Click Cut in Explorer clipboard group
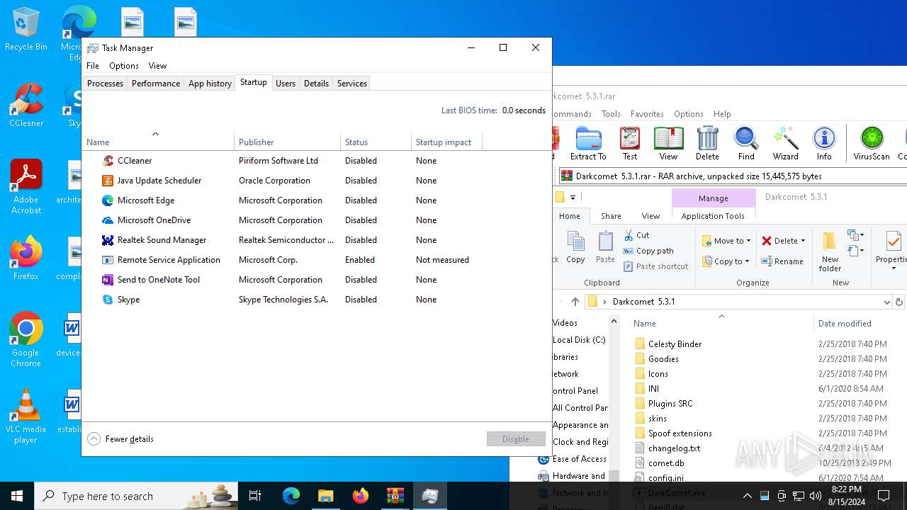 [x=636, y=235]
